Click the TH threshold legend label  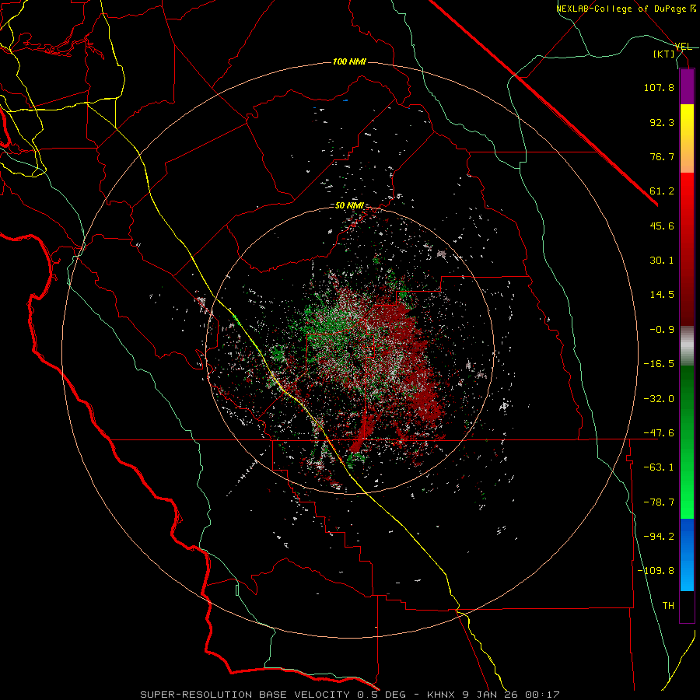point(668,605)
